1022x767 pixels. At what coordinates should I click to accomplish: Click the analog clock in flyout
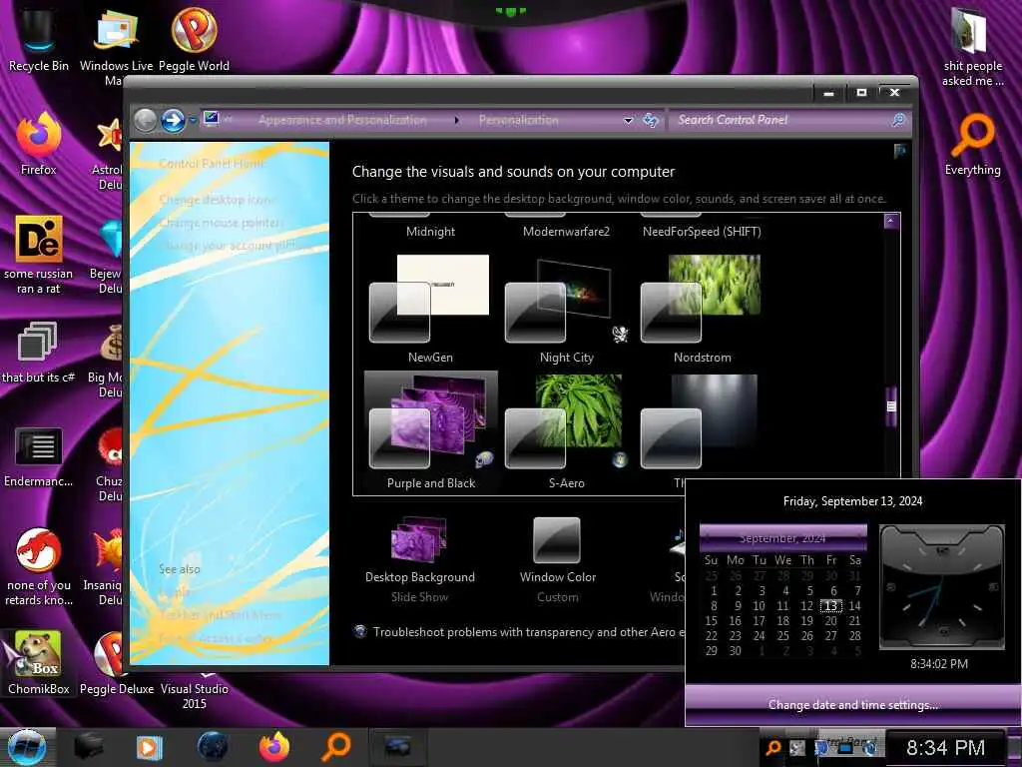point(942,587)
